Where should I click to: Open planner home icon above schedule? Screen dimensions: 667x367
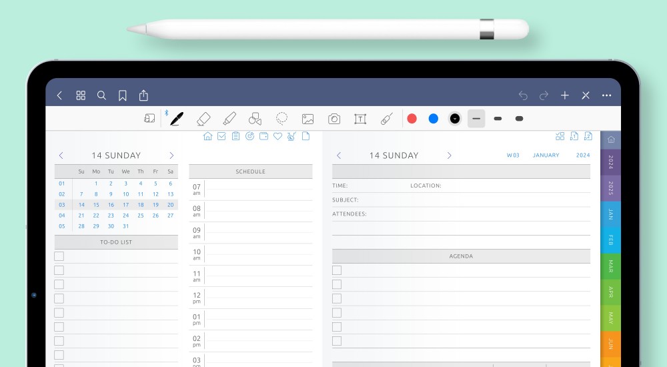(x=207, y=136)
